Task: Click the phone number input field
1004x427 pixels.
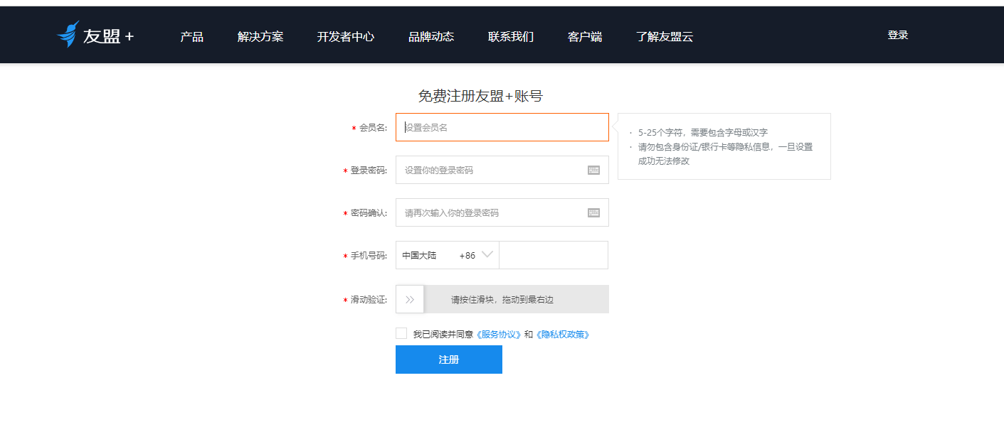Action: (554, 255)
